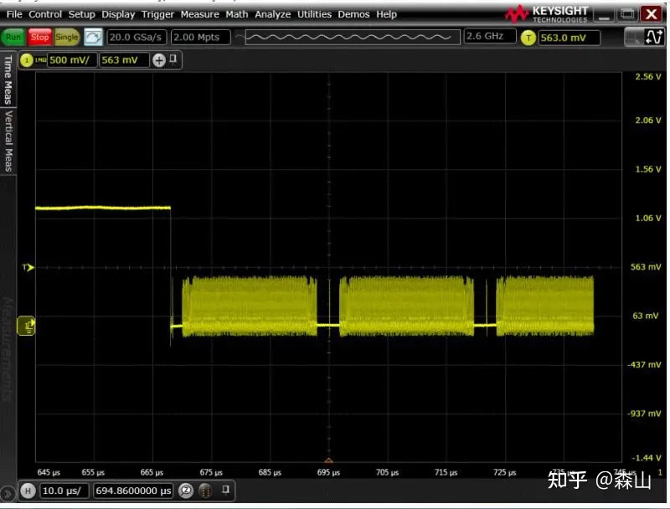670x509 pixels.
Task: Open the Measurements side tab
Action: 8,348
